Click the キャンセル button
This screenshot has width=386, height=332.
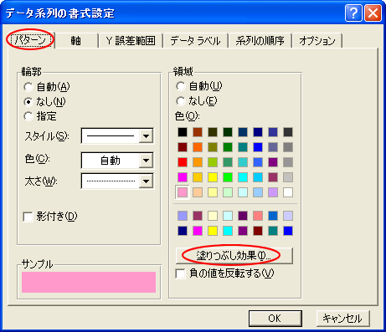[x=342, y=319]
